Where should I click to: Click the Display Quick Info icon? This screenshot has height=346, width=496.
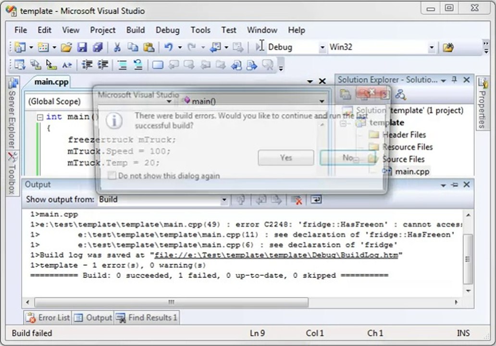(51, 65)
